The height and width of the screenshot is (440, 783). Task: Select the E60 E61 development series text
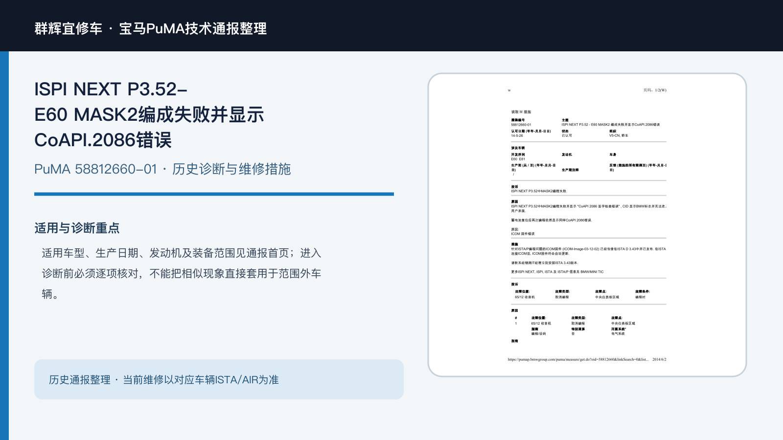pyautogui.click(x=518, y=159)
